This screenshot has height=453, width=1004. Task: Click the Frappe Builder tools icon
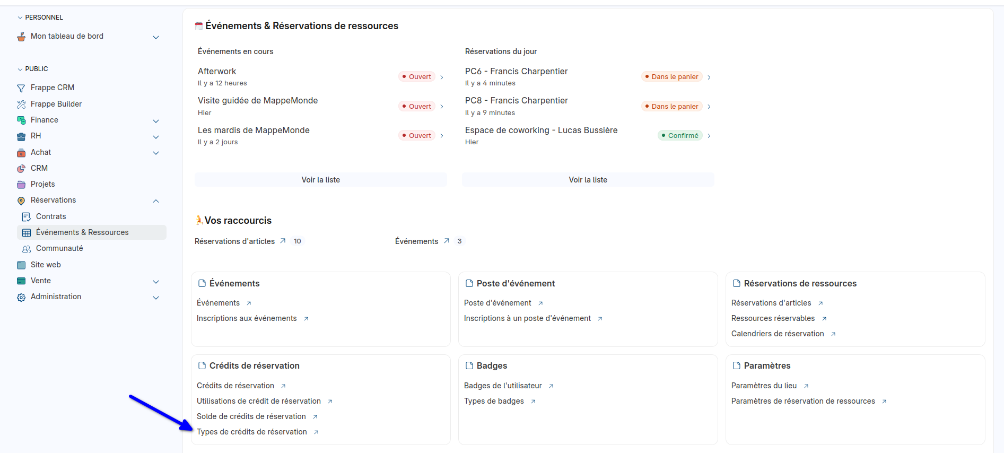21,104
